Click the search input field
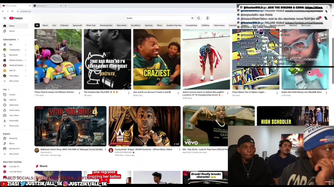The height and width of the screenshot is (187, 334). pyautogui.click(x=159, y=18)
